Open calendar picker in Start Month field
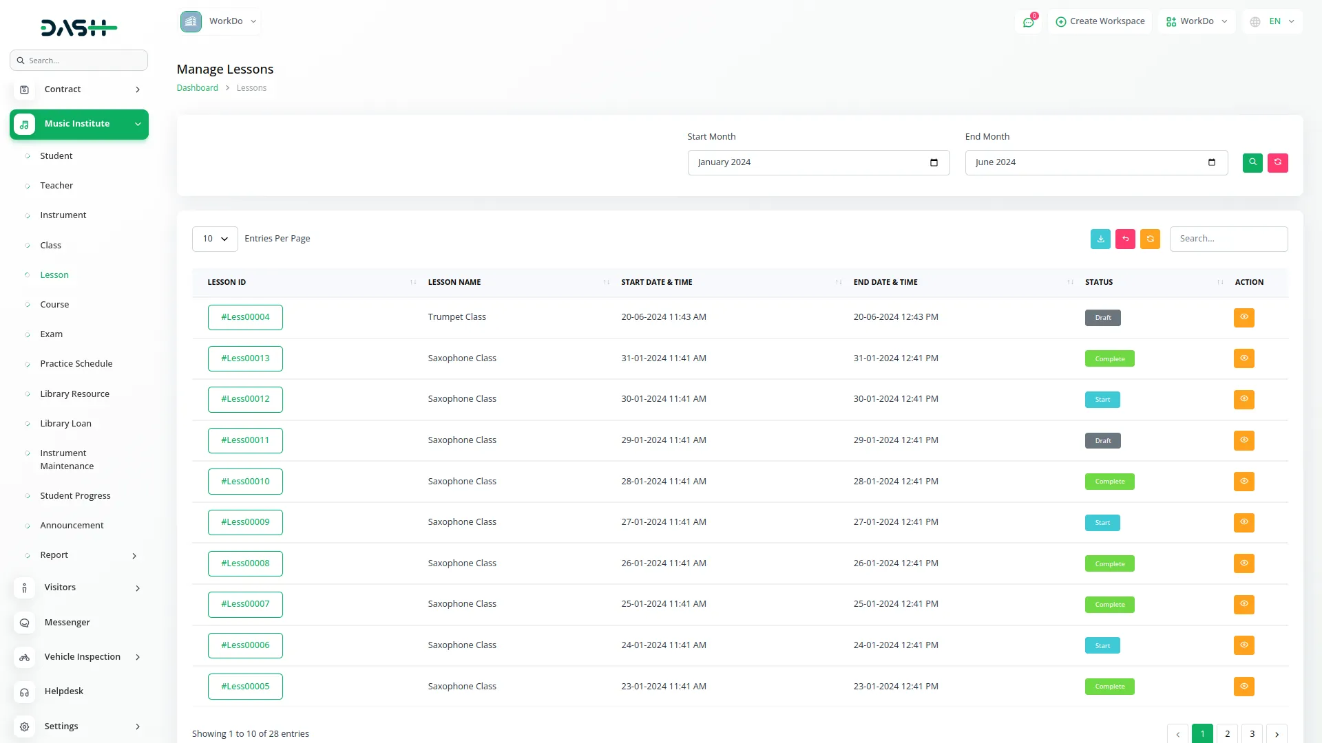 click(934, 163)
